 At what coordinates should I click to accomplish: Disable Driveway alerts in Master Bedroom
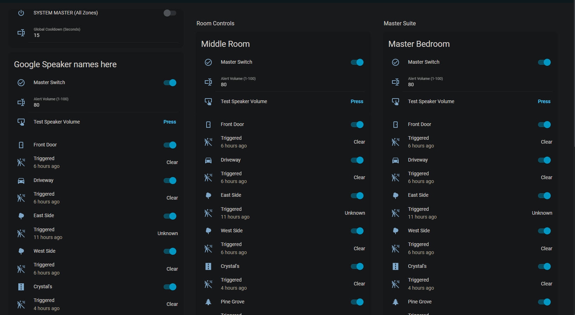[x=544, y=160]
